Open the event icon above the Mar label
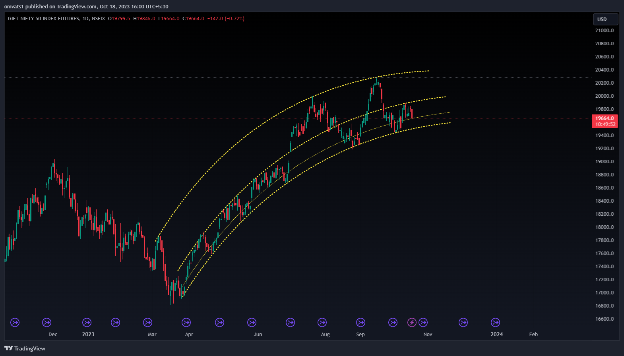The image size is (624, 356). 147,323
